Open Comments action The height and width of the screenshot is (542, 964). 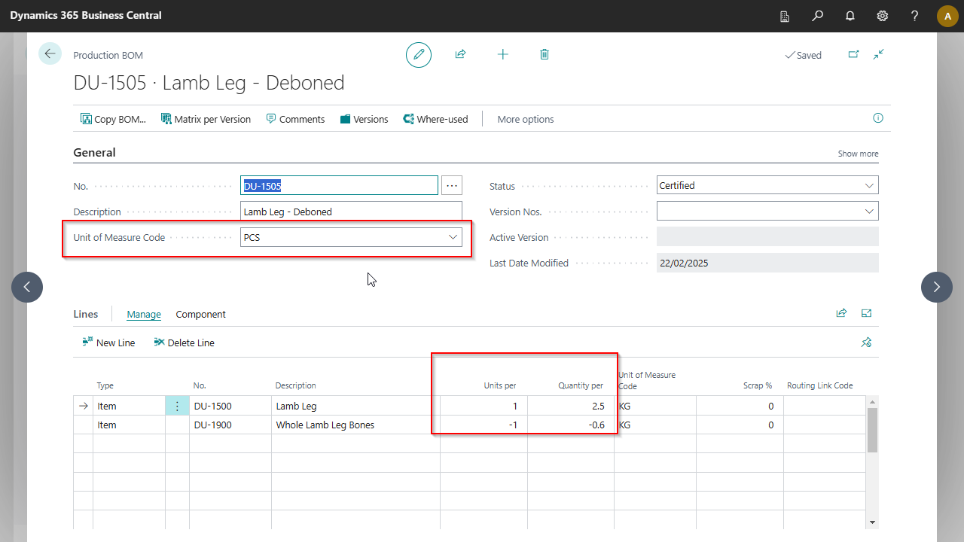[295, 119]
